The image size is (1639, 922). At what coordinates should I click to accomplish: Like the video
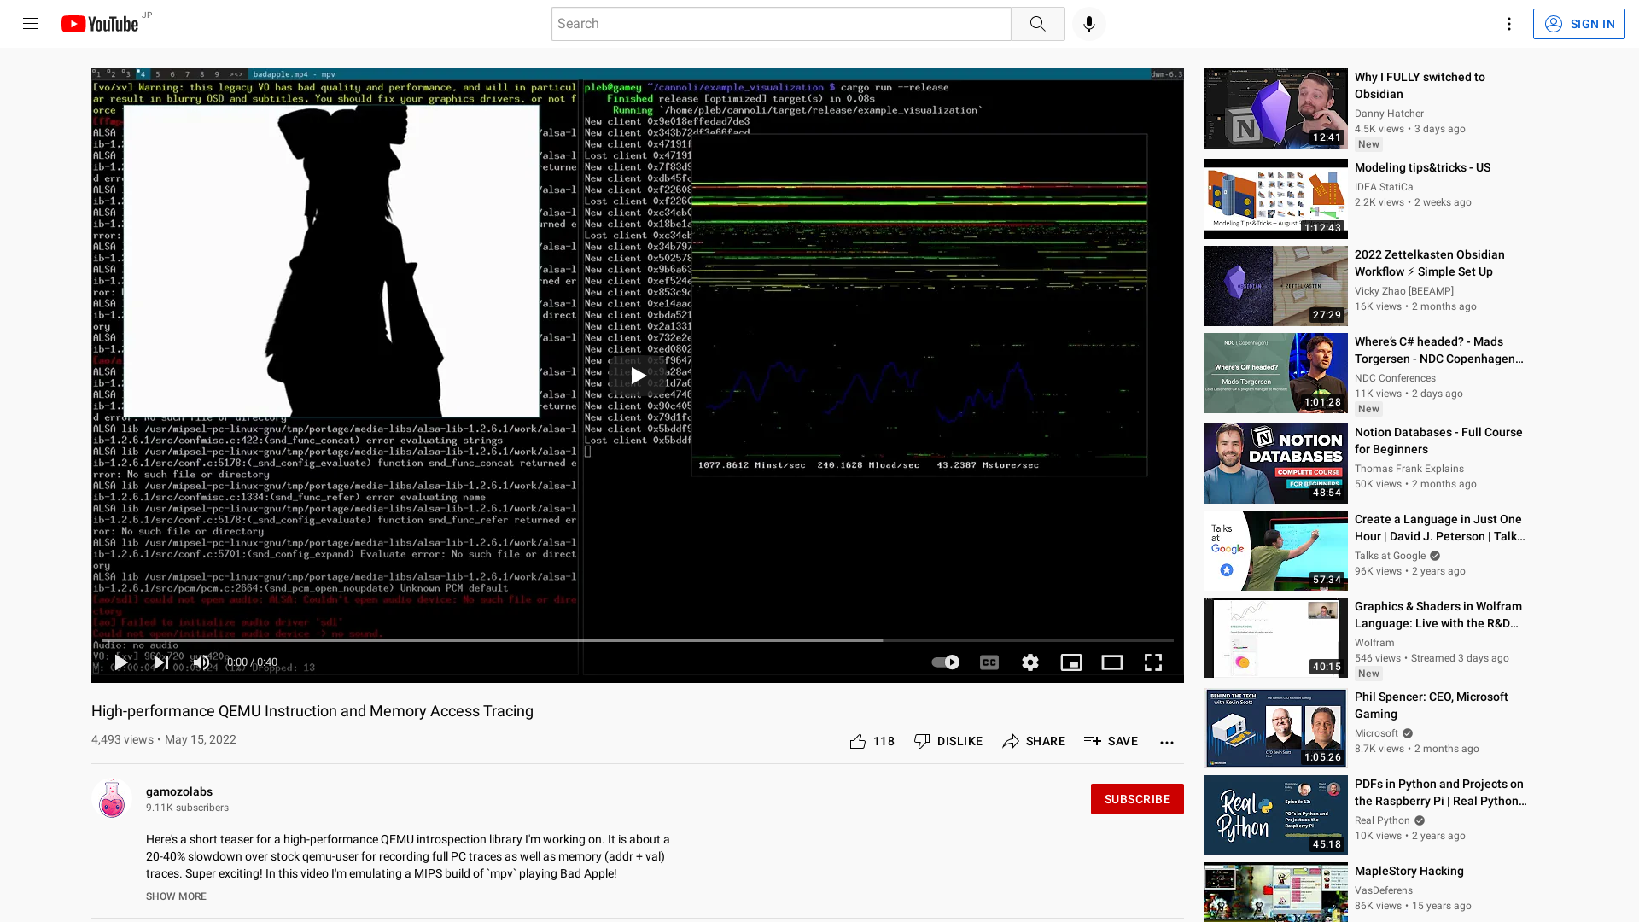point(858,742)
